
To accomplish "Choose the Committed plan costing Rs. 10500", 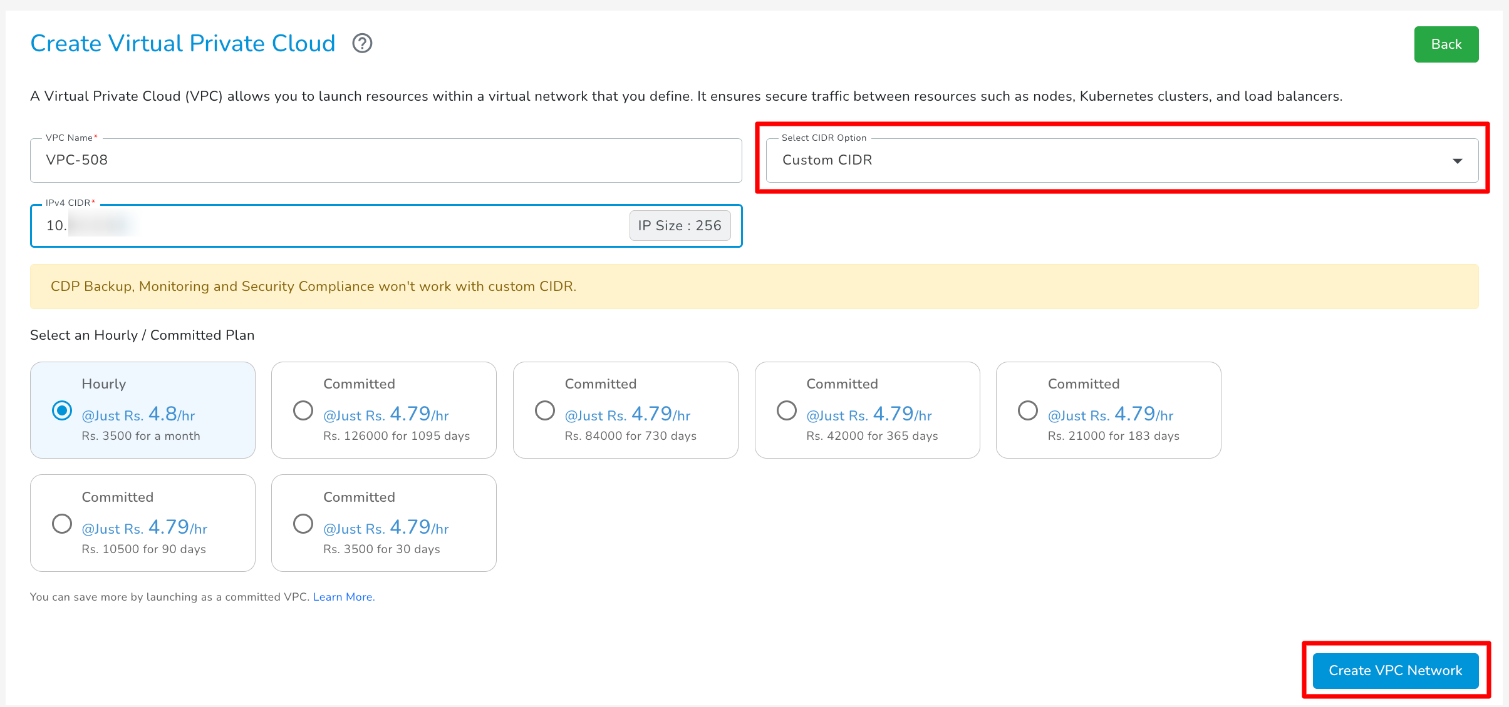I will [62, 524].
